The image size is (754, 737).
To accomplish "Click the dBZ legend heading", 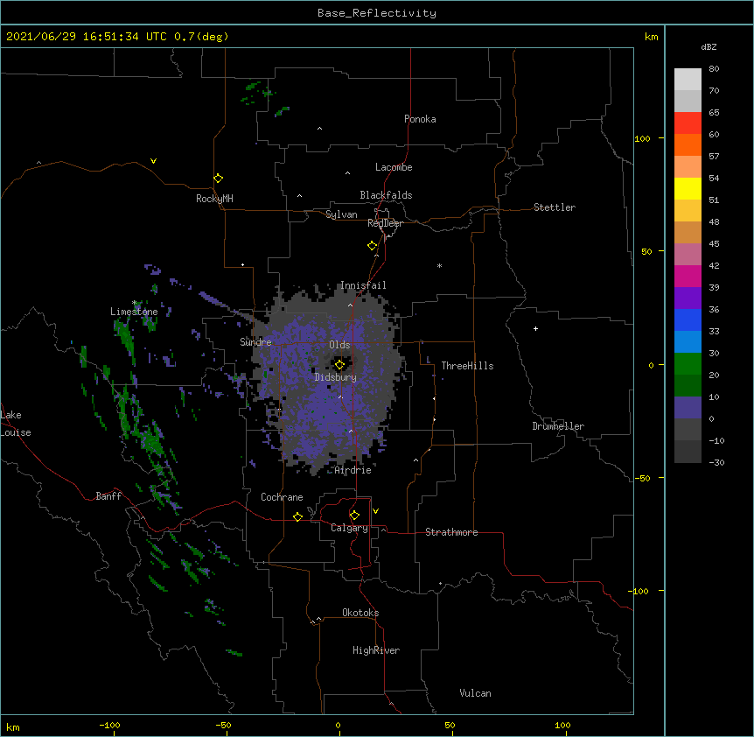I will click(709, 46).
